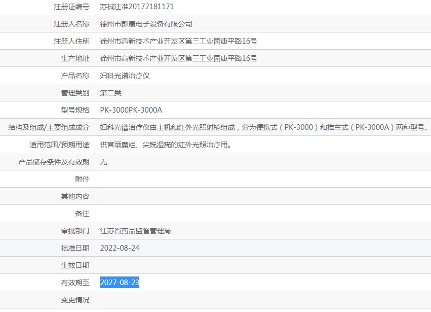Click approval department 江苏省药品监督管理局
The image size is (431, 312).
(x=135, y=231)
